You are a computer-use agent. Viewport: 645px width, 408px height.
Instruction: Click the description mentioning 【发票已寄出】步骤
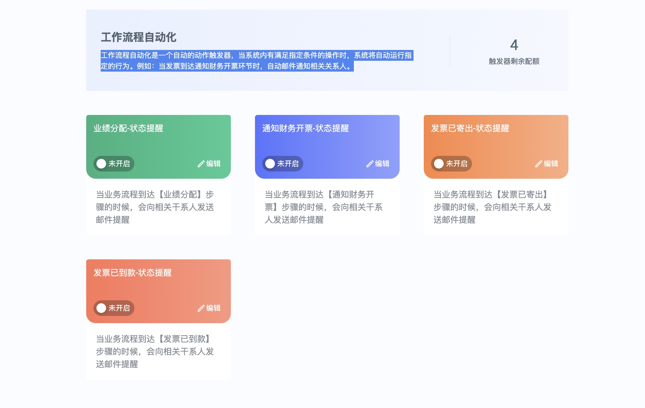tap(492, 207)
